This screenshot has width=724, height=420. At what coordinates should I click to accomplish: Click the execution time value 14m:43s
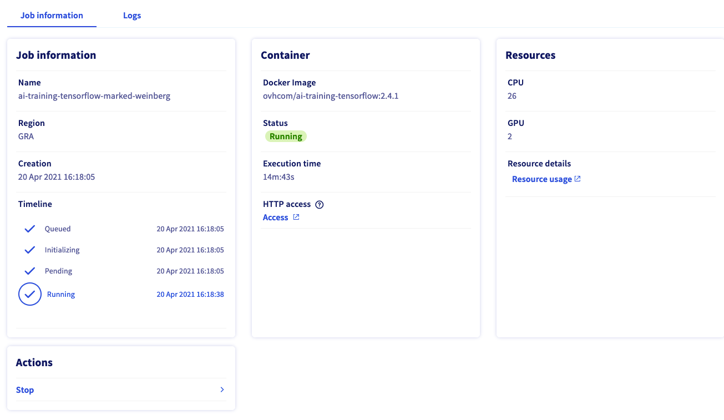click(278, 177)
